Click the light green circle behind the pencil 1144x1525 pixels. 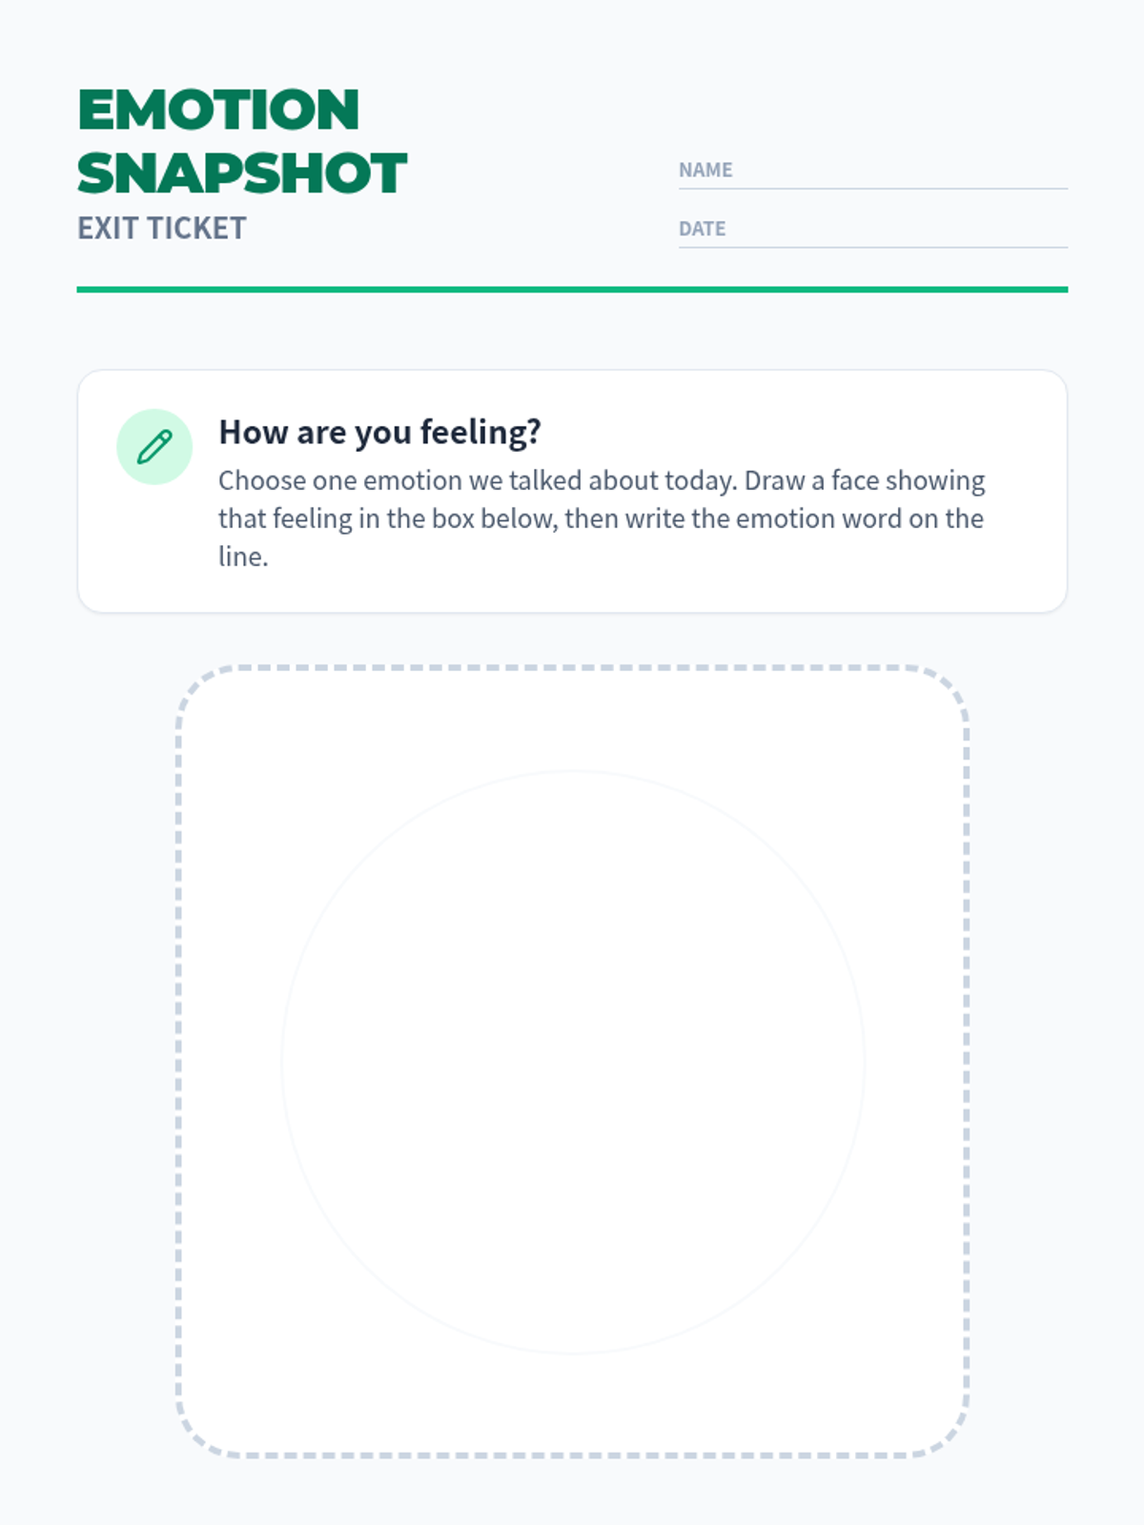pyautogui.click(x=154, y=446)
